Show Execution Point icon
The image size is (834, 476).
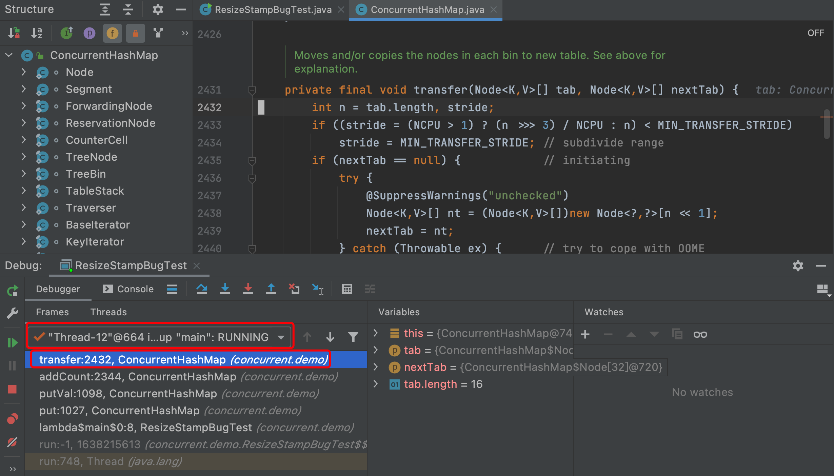click(172, 289)
